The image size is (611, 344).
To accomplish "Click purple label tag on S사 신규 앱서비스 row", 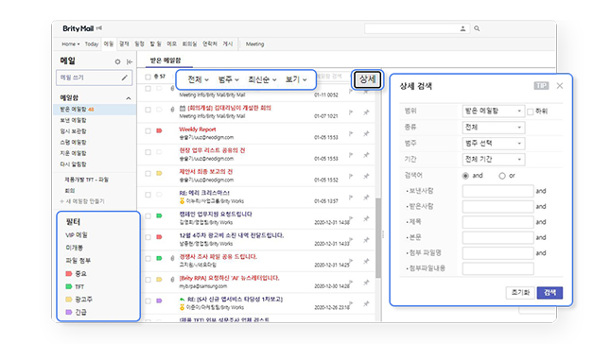I will [x=159, y=301].
